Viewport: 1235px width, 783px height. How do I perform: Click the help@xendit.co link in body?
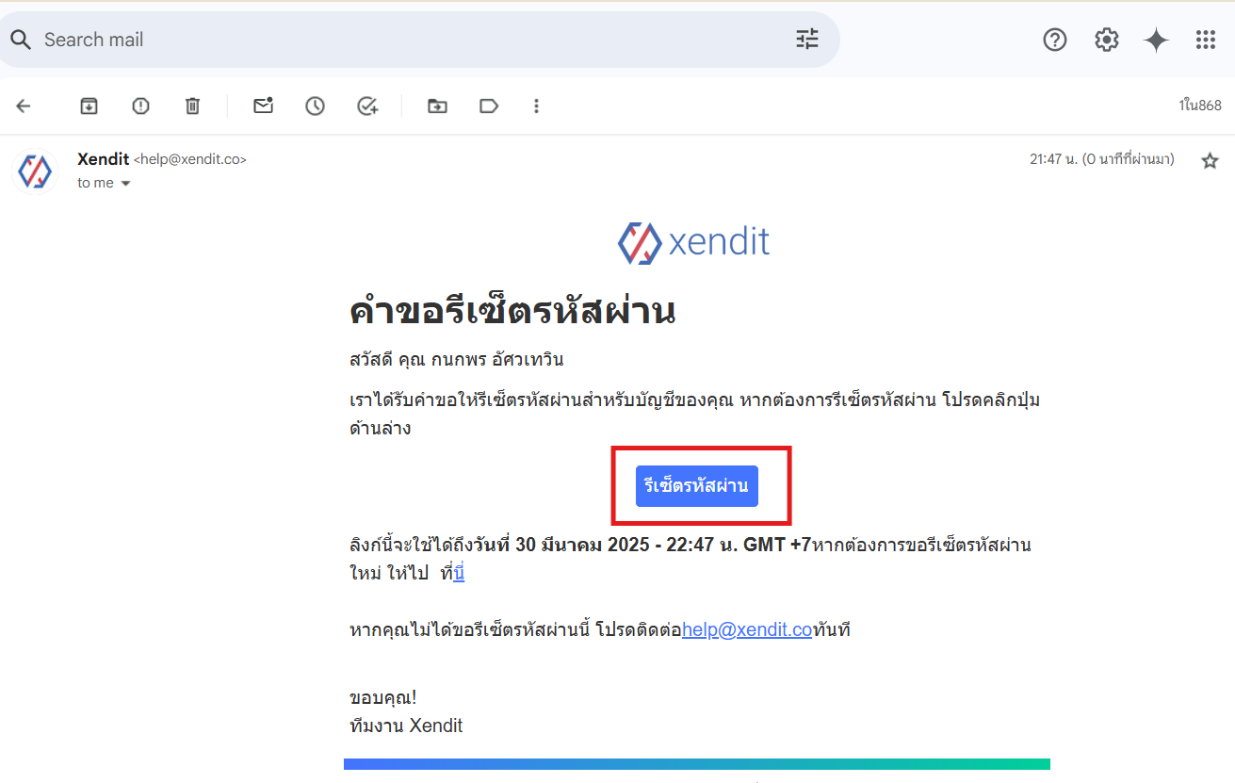point(747,629)
